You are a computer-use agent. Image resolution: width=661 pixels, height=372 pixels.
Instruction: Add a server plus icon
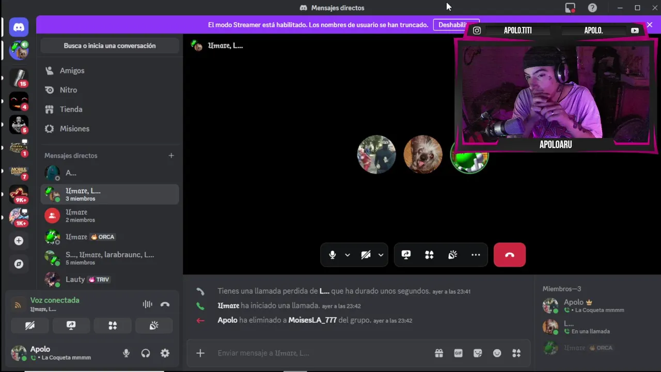19,241
